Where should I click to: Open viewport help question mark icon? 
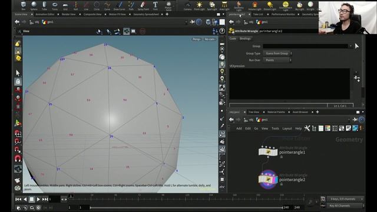pos(222,31)
